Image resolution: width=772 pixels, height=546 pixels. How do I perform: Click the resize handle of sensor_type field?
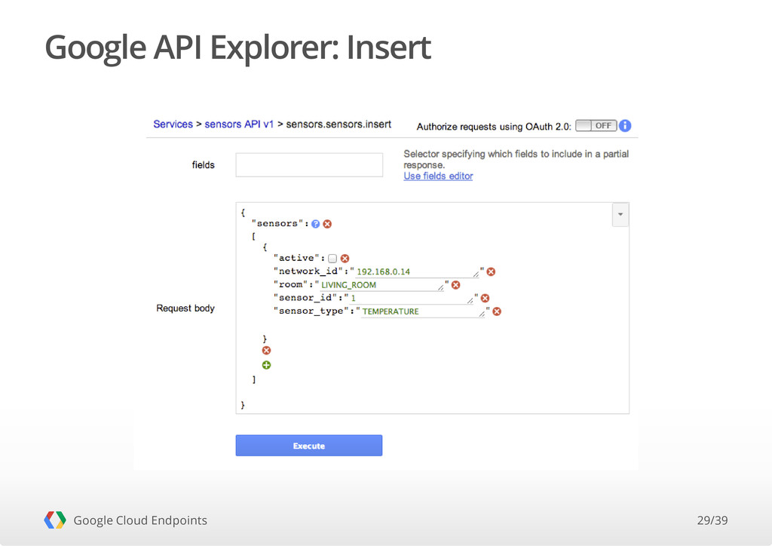click(482, 314)
